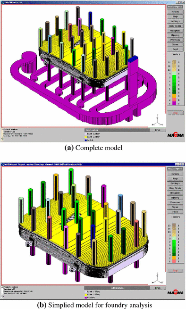
Task: Open Settings in the upper complete-model window
Action: coord(175,21)
